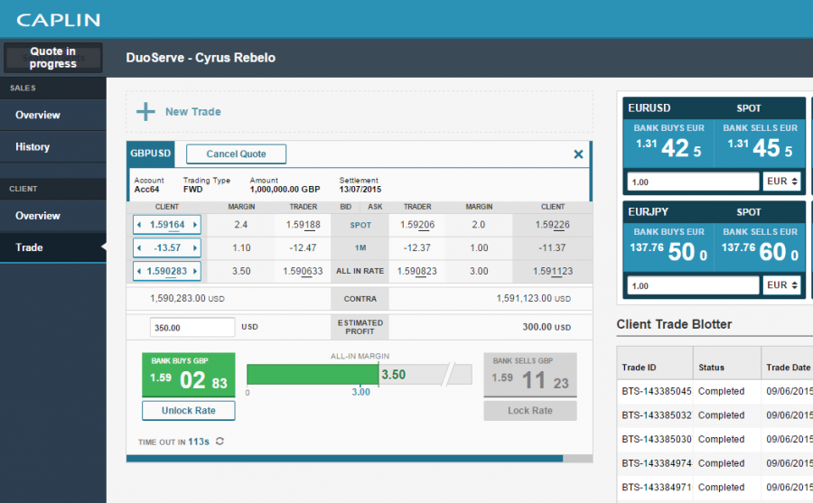Click EURJPY Bank Buys EUR price tile

tap(668, 247)
